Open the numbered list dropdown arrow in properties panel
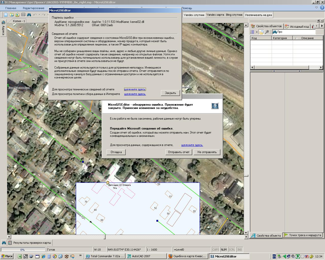This screenshot has height=260, width=325. [257, 32]
